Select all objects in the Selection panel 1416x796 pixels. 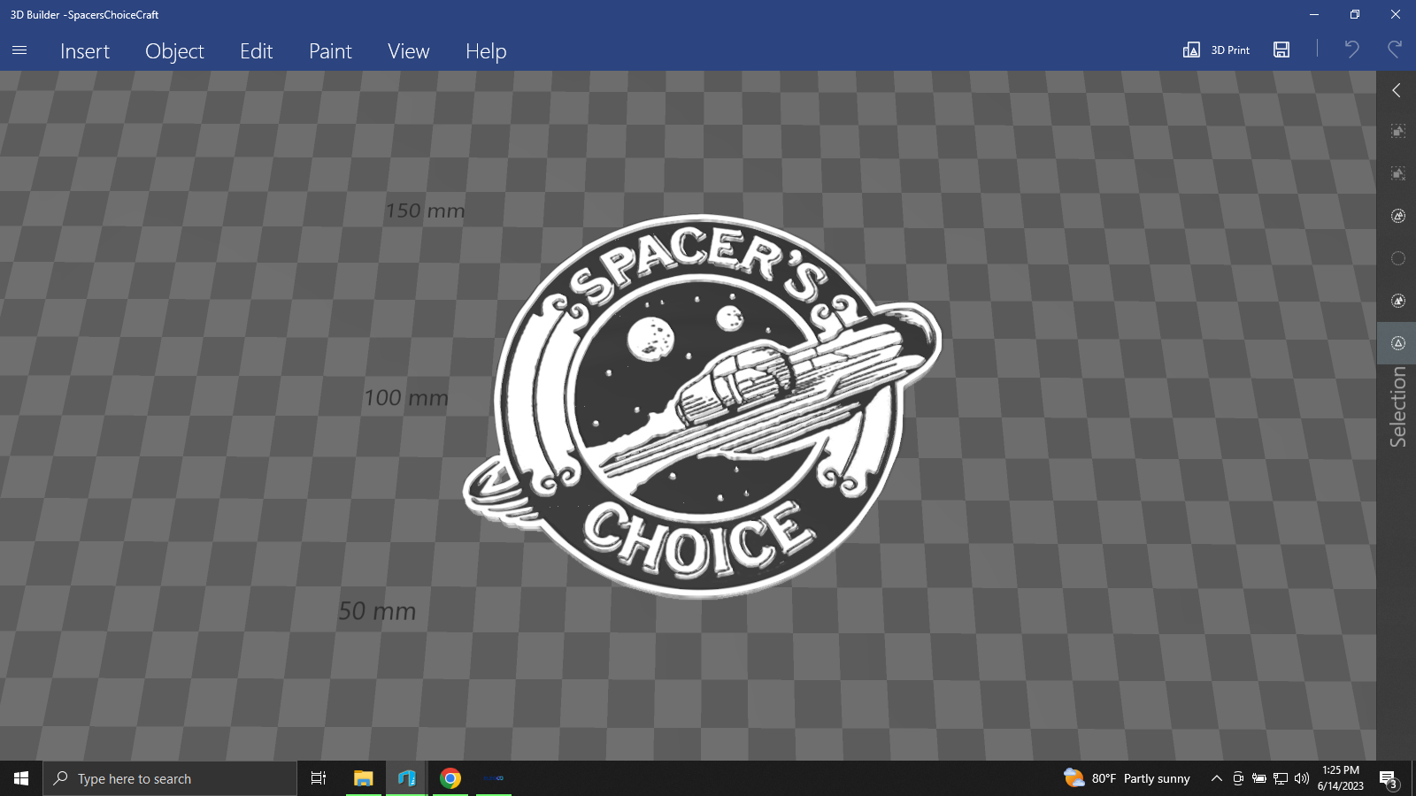point(1397,130)
